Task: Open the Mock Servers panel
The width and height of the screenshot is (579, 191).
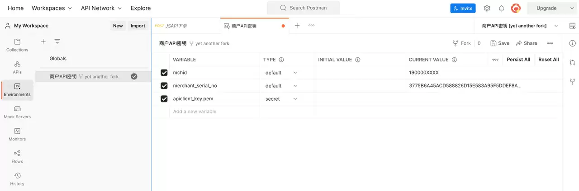Action: [17, 112]
